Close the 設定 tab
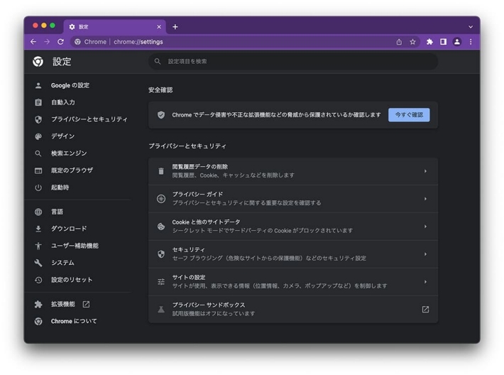Viewport: 504px width, 375px height. 159,27
